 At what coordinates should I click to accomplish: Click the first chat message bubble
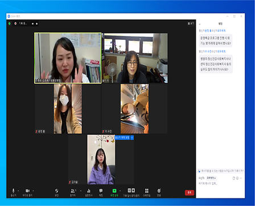click(216, 40)
